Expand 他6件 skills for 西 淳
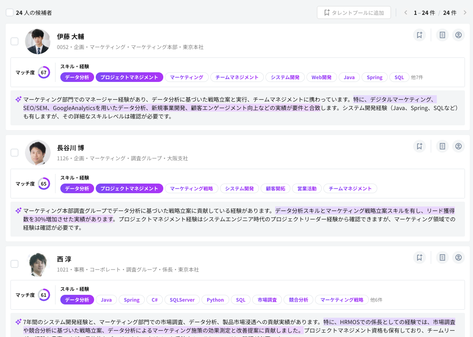473x337 pixels. tap(376, 300)
